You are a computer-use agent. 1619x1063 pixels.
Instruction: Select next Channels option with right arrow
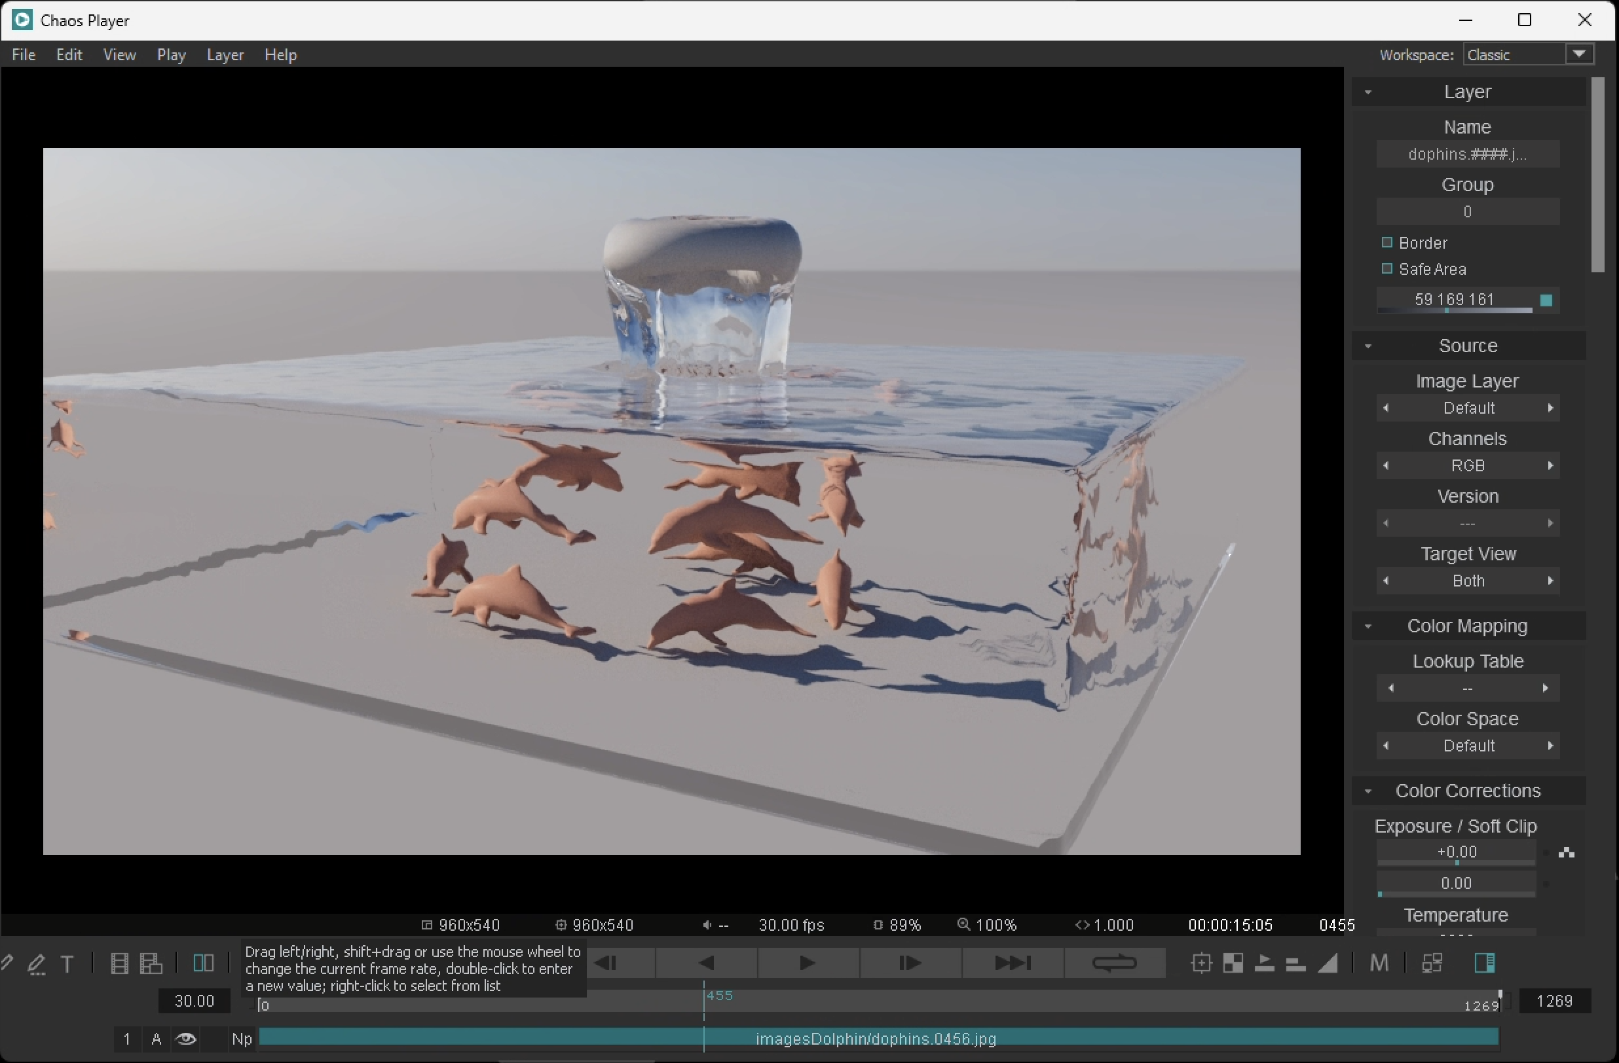point(1550,465)
